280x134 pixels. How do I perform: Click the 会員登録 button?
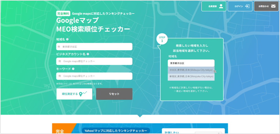tap(214, 6)
